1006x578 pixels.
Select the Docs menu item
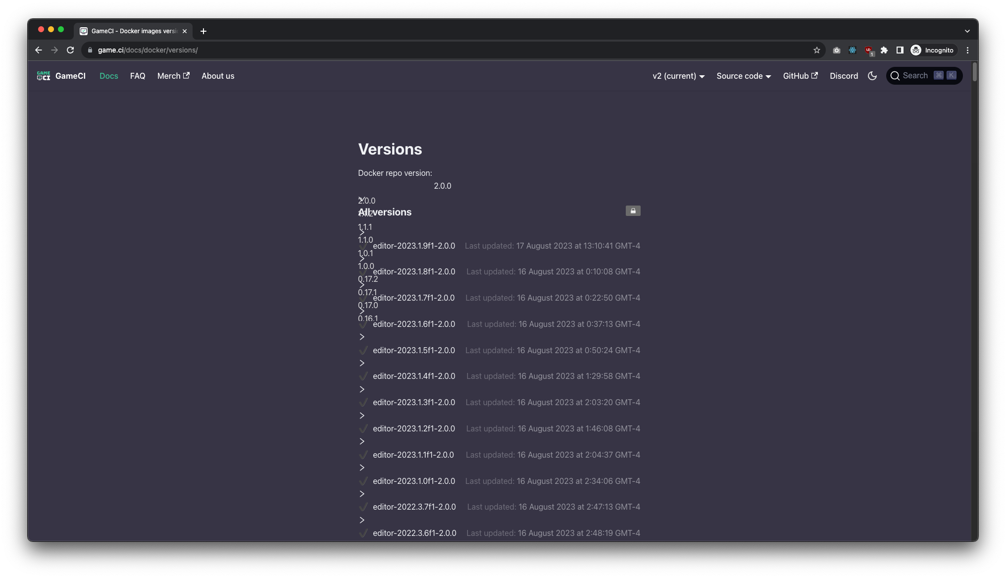click(108, 76)
